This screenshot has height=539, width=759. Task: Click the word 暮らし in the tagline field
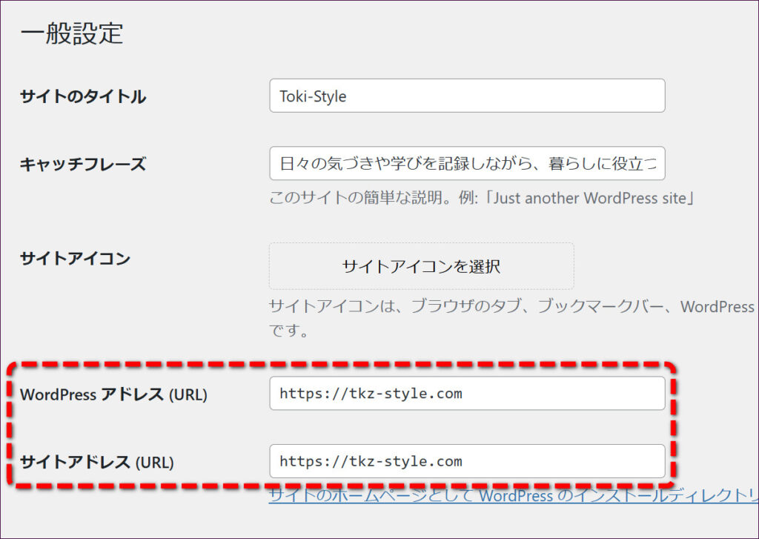567,163
